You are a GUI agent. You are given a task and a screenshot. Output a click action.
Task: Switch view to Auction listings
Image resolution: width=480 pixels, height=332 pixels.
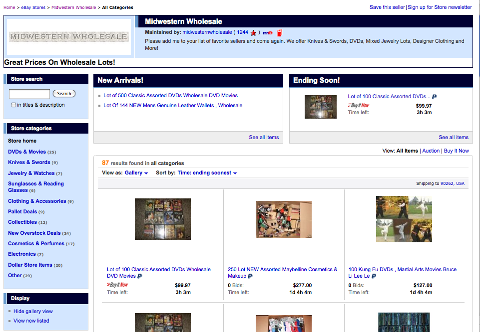tap(431, 151)
